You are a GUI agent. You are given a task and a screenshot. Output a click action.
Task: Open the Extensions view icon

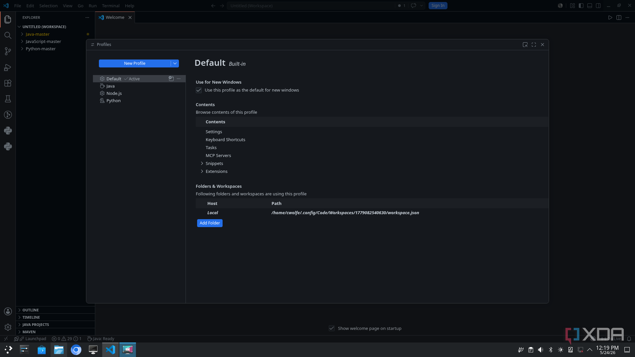pos(8,83)
